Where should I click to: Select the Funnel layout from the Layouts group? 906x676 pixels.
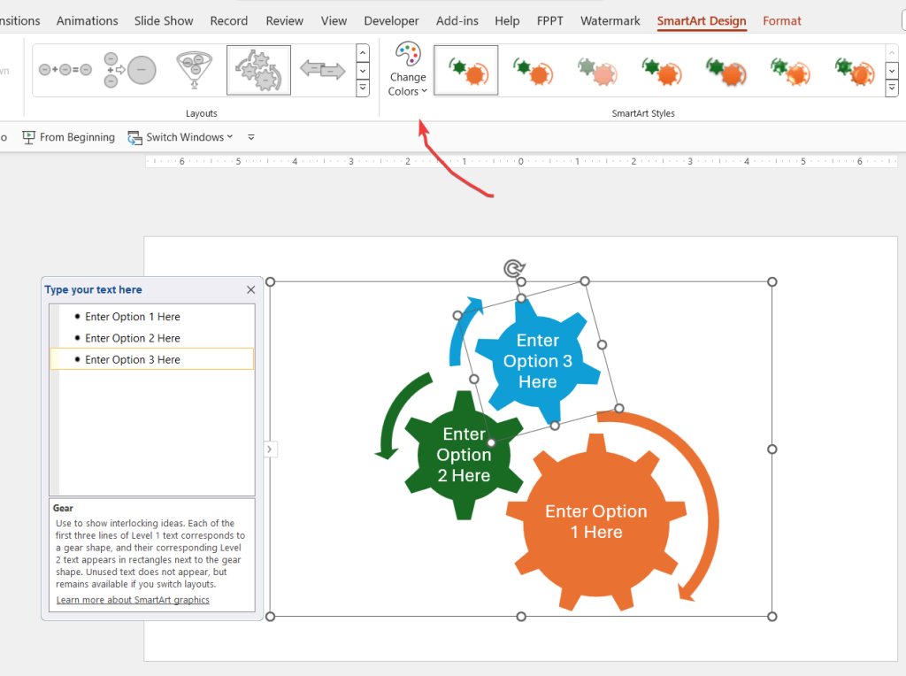coord(196,69)
